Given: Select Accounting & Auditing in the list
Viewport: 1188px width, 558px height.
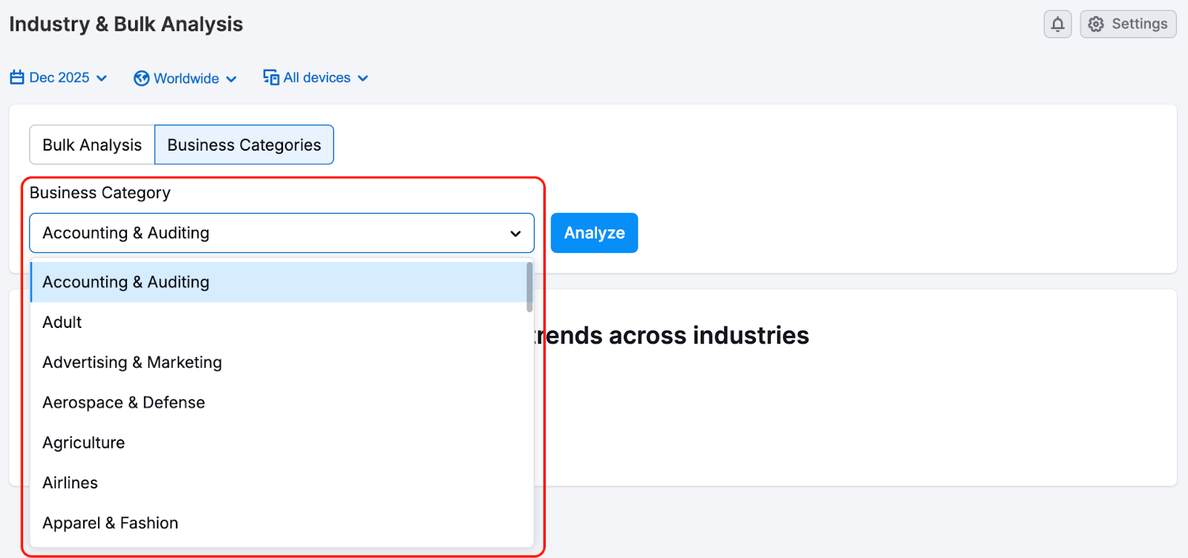Looking at the screenshot, I should coord(278,282).
